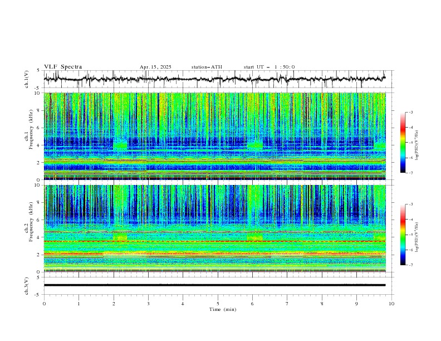Click the "9" tick on the time axis
Image resolution: width=441 pixels, height=341 pixels.
pos(356,304)
